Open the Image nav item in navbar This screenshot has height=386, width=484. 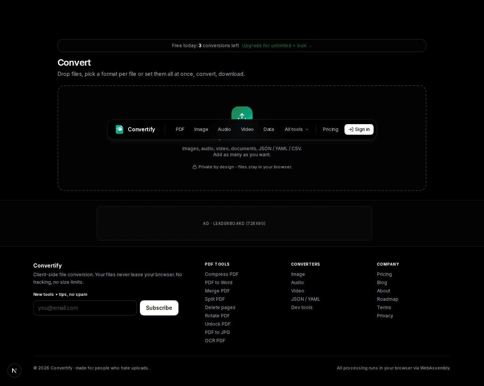[x=201, y=129]
